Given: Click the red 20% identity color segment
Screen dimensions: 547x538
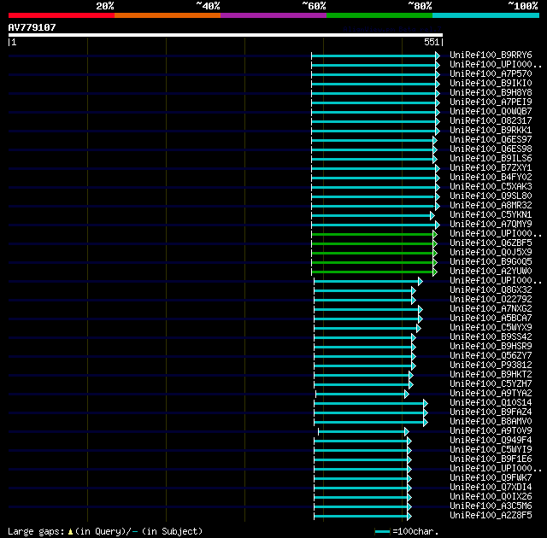Looking at the screenshot, I should click(62, 15).
